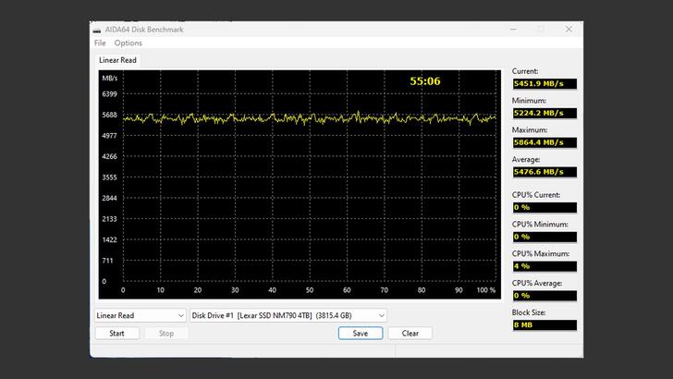The height and width of the screenshot is (379, 673).
Task: Click the 55:06 elapsed timer on graph
Action: pyautogui.click(x=425, y=81)
